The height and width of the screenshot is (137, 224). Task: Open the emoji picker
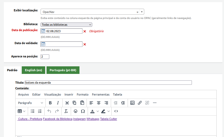tap(75, 111)
